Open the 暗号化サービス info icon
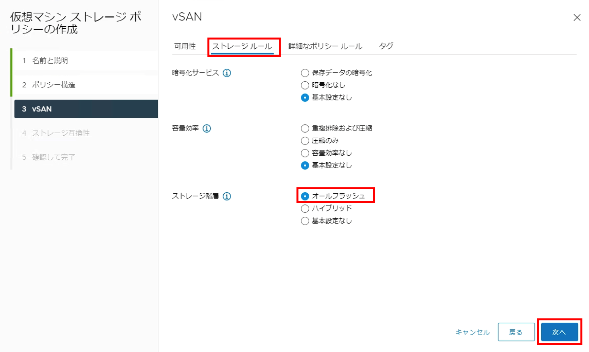This screenshot has height=352, width=589. [x=227, y=73]
